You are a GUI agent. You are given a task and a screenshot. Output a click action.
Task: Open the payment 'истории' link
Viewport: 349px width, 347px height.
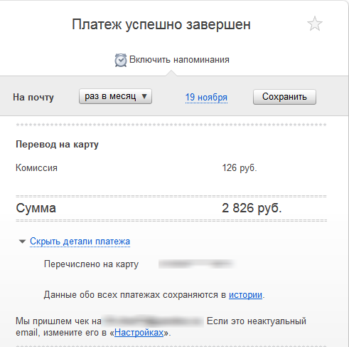point(245,295)
